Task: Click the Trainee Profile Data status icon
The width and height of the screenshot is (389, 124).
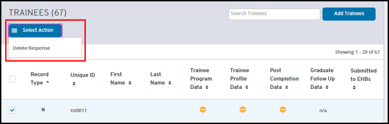Action: (x=243, y=110)
